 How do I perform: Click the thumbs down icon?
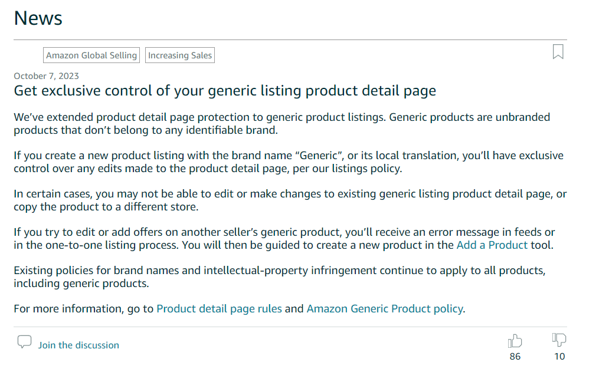click(559, 340)
